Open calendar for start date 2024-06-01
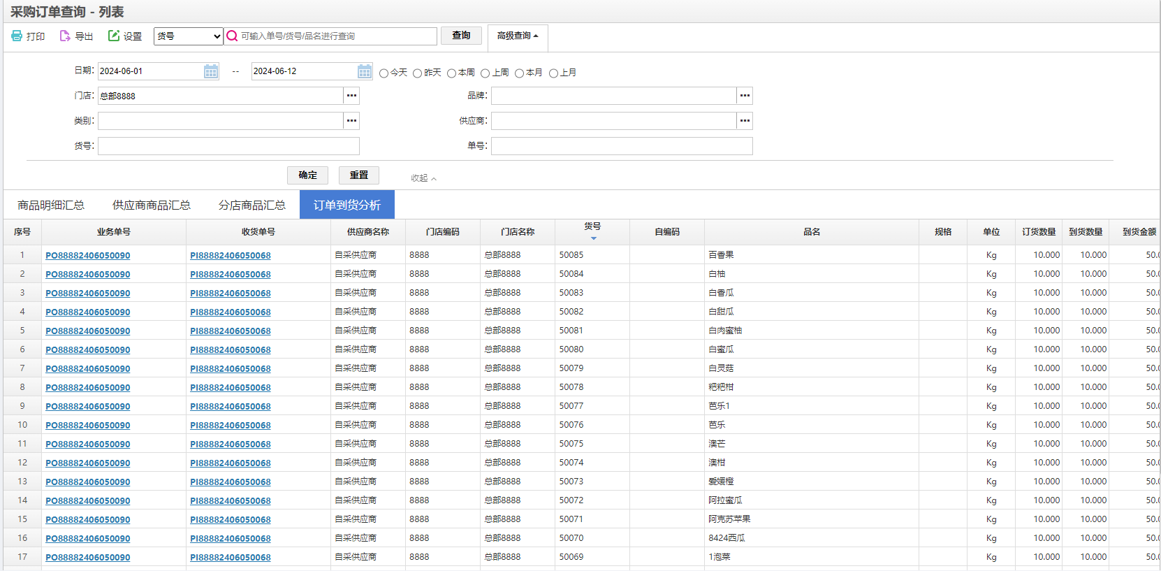 pos(211,71)
